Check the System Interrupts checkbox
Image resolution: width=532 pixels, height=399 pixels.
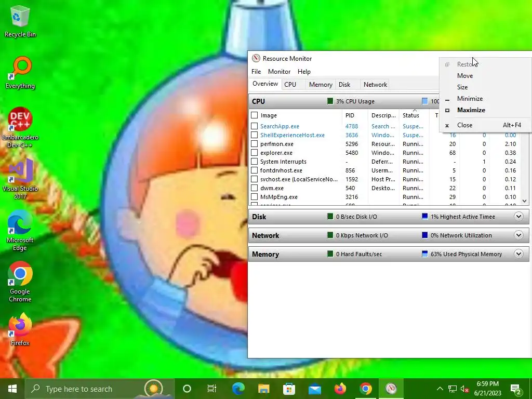pos(254,162)
